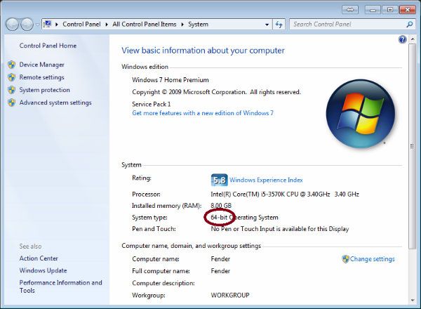Click the Refresh button next to address bar

point(279,25)
